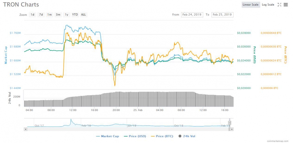This screenshot has height=143, width=293.
Task: Click the navigator right scroll arrow
Action: tap(232, 129)
